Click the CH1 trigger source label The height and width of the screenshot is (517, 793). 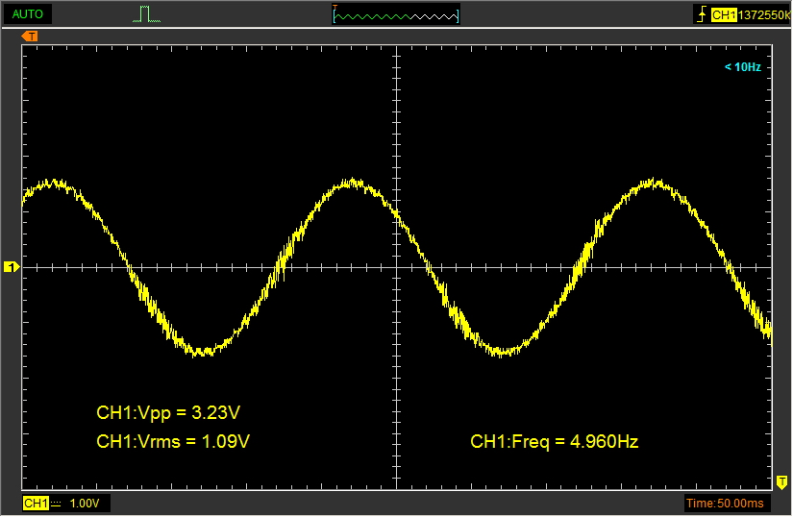click(723, 15)
